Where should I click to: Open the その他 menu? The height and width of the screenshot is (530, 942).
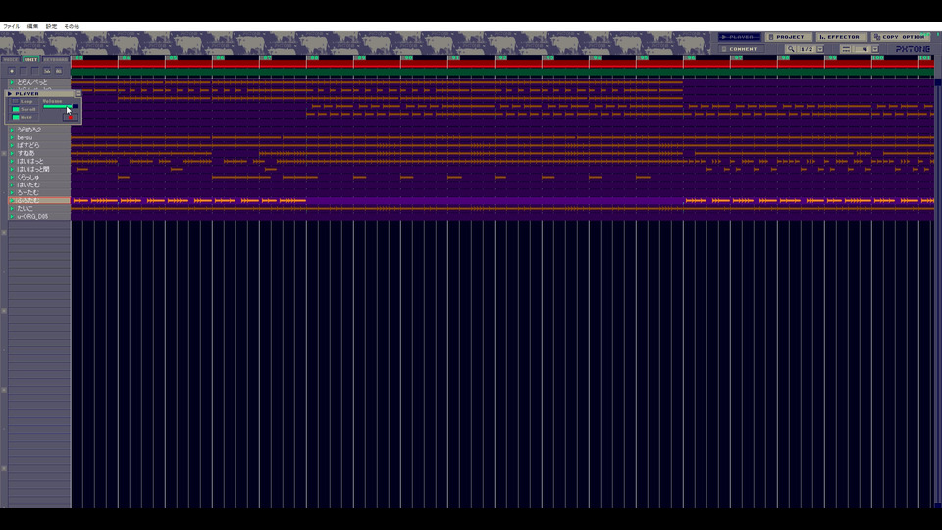[72, 26]
